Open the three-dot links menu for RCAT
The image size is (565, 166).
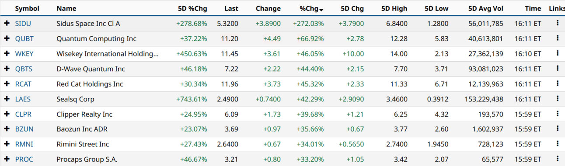click(557, 83)
